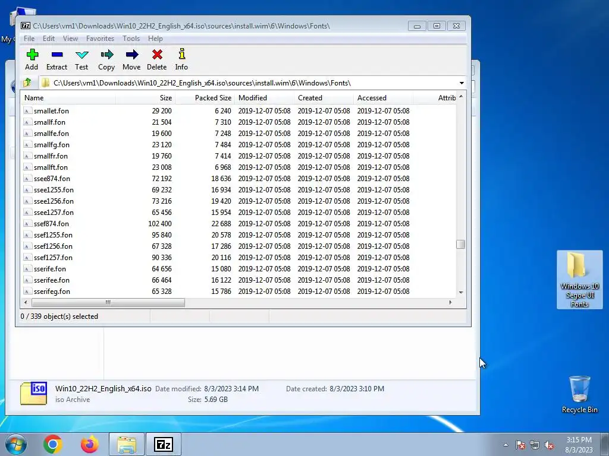Go up one folder level icon
This screenshot has height=456, width=609.
click(27, 83)
